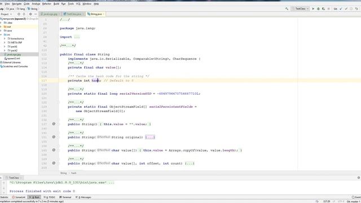Click the locate target icon in Project panel

pyautogui.click(x=19, y=14)
